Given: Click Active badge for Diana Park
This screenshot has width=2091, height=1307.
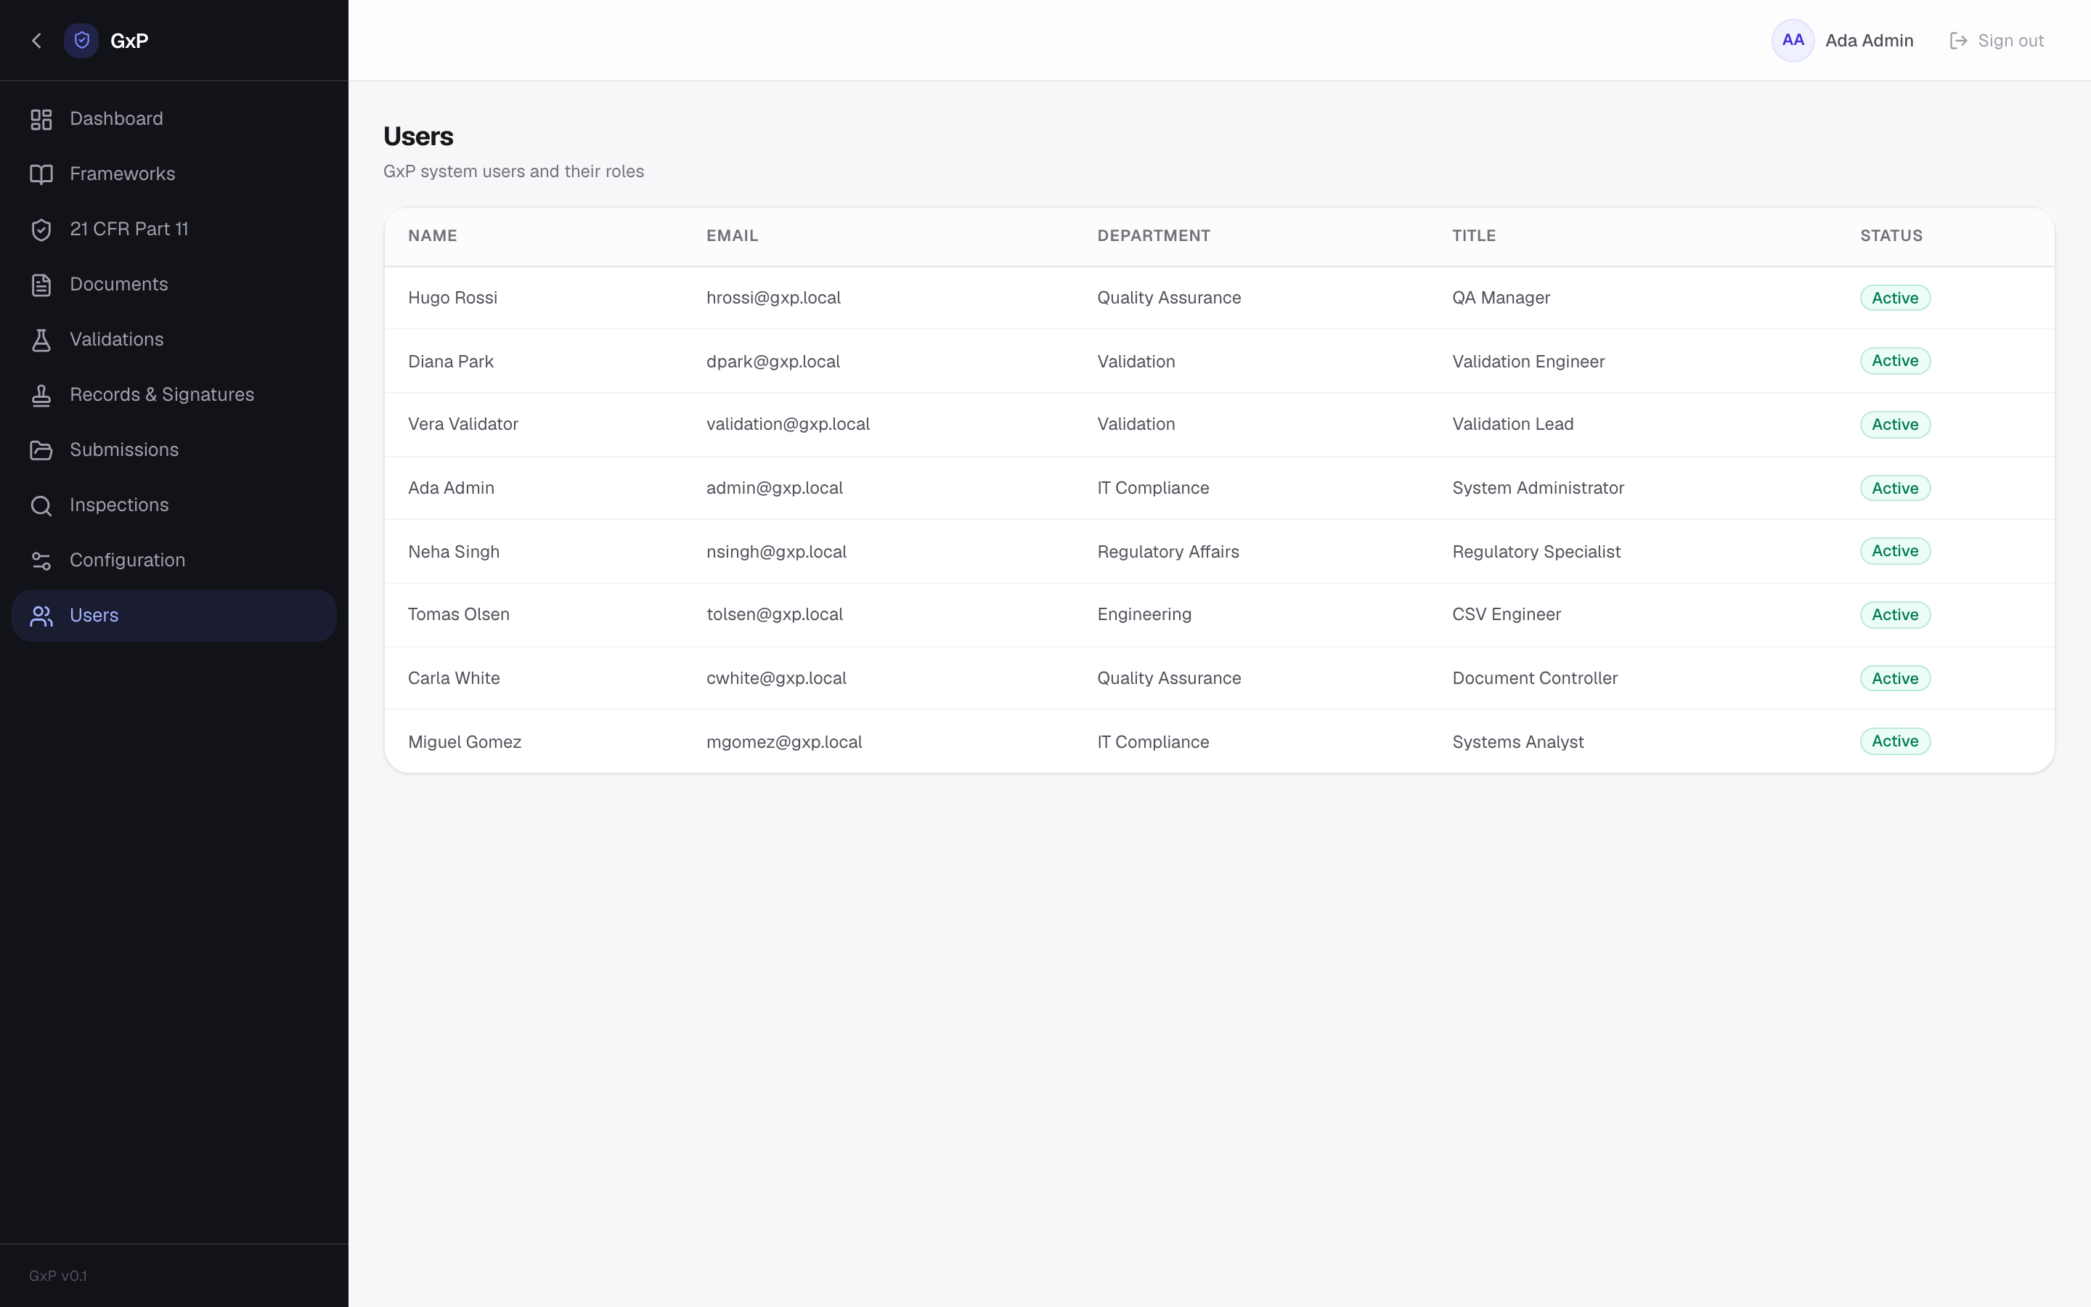Looking at the screenshot, I should (x=1895, y=362).
